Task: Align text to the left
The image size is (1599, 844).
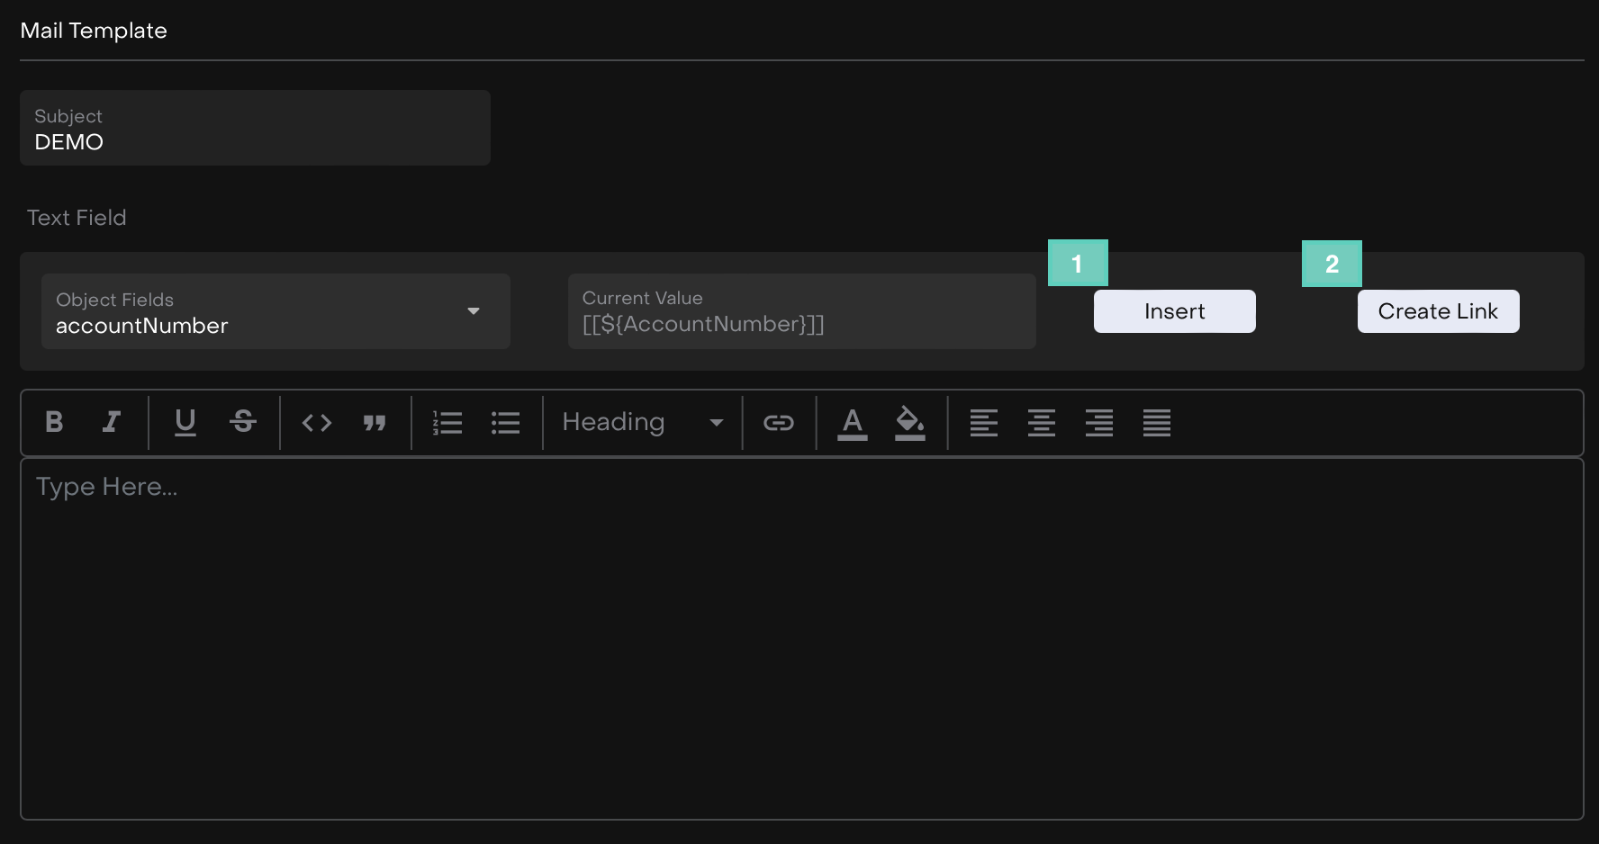Action: [984, 422]
